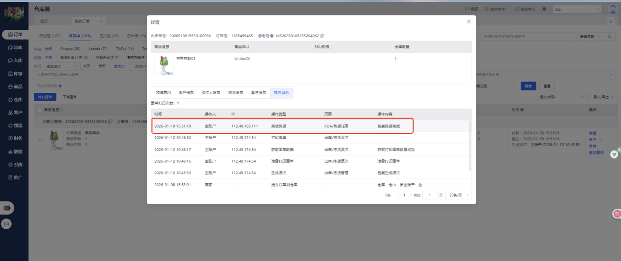621x261 pixels.
Task: Open 商品 in the left sidebar
Action: click(x=15, y=87)
